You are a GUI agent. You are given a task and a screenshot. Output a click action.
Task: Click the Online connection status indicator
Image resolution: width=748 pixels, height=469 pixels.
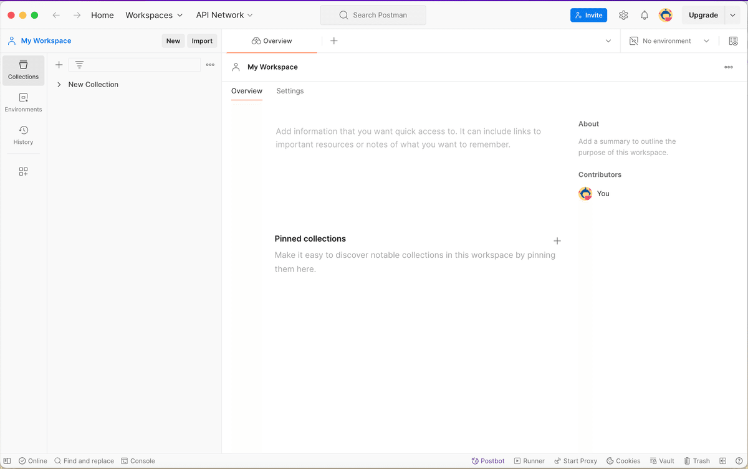32,461
